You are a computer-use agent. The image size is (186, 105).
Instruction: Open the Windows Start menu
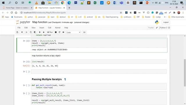tap(3, 3)
